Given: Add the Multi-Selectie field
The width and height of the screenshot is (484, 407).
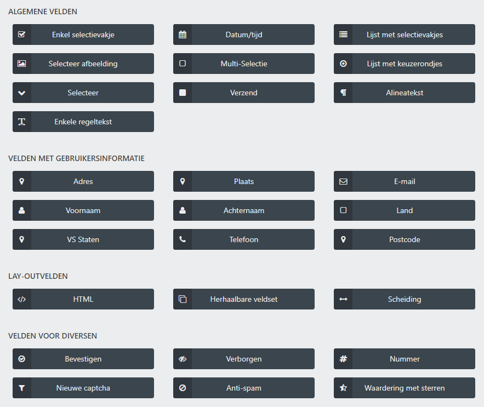Looking at the screenshot, I should [x=244, y=64].
